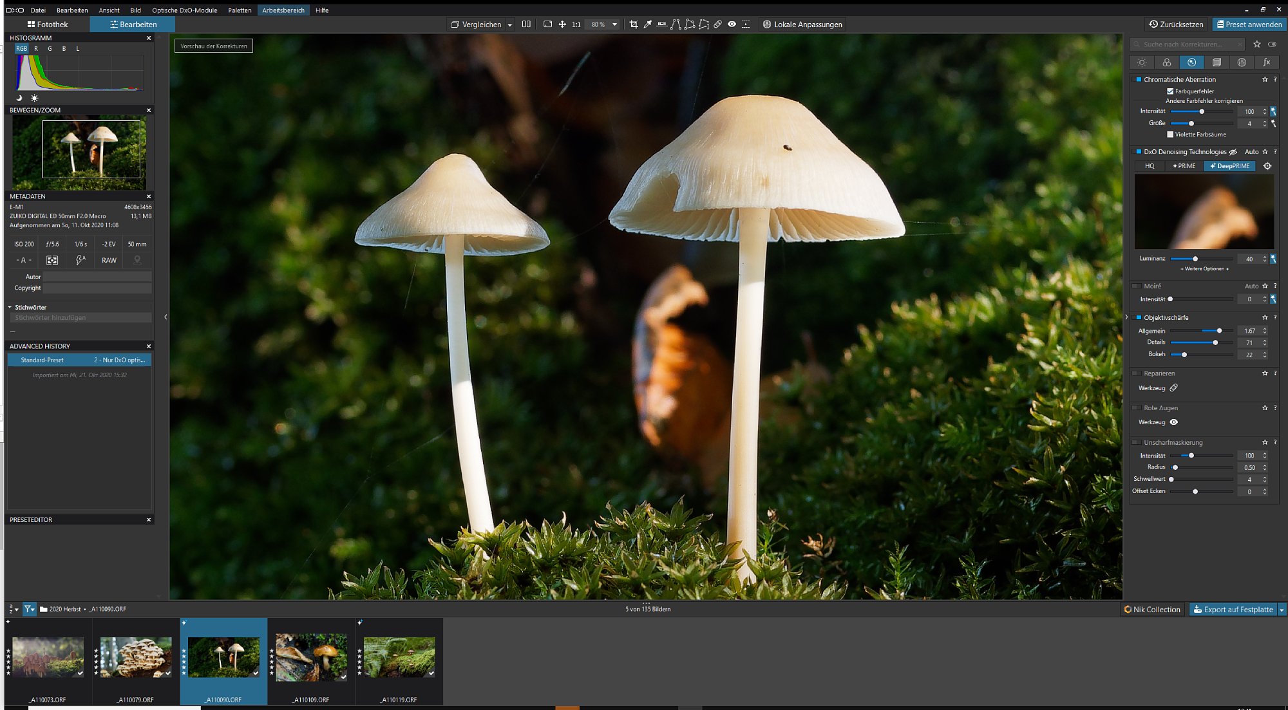Open the Vergleichen dropdown arrow
Image resolution: width=1288 pixels, height=710 pixels.
[x=509, y=25]
